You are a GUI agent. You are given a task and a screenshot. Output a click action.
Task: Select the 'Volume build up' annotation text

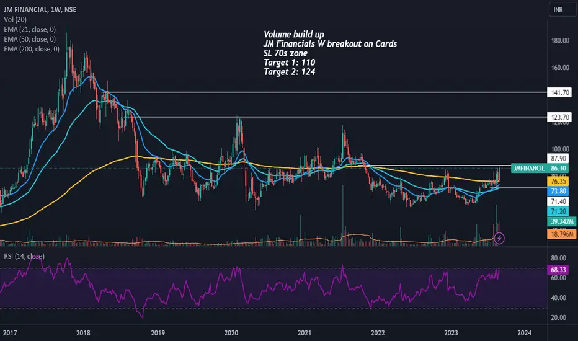click(294, 34)
